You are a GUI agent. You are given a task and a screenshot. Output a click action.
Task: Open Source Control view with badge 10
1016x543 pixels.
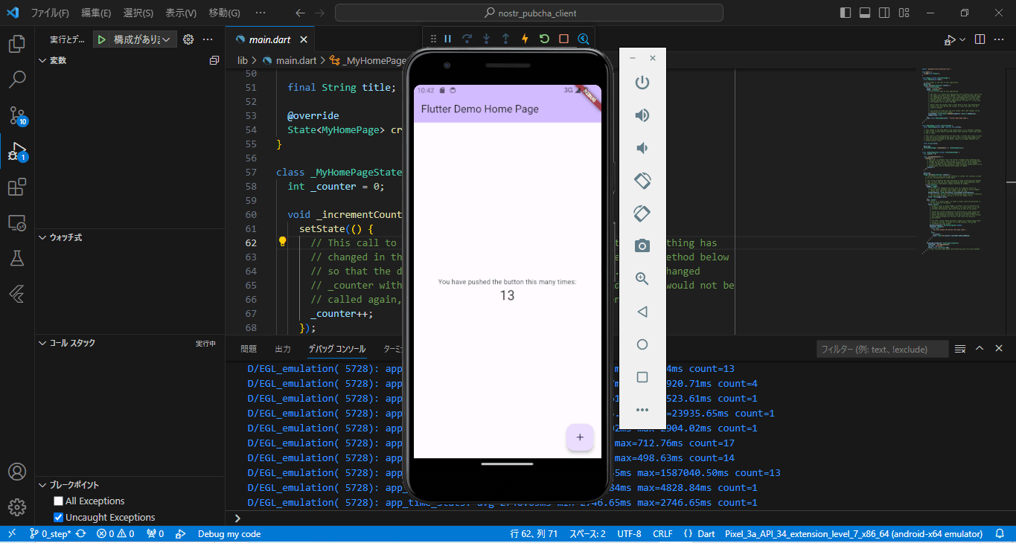(17, 115)
